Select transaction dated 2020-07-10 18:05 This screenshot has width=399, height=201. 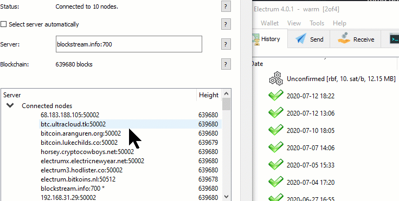pyautogui.click(x=326, y=131)
